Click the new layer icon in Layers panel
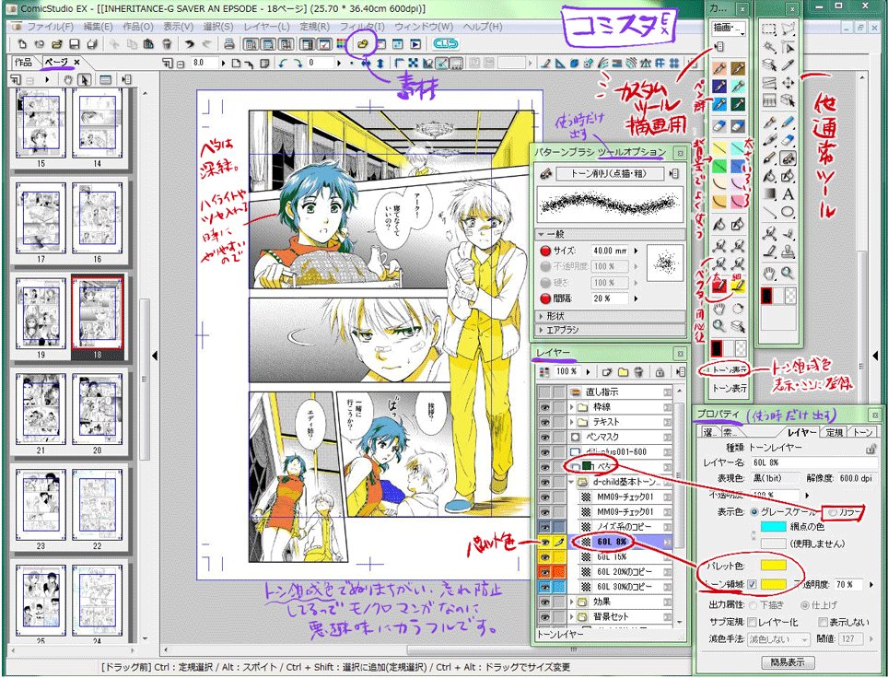Image resolution: width=888 pixels, height=678 pixels. coord(606,372)
